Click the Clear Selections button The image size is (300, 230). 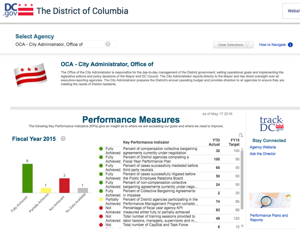pos(233,45)
